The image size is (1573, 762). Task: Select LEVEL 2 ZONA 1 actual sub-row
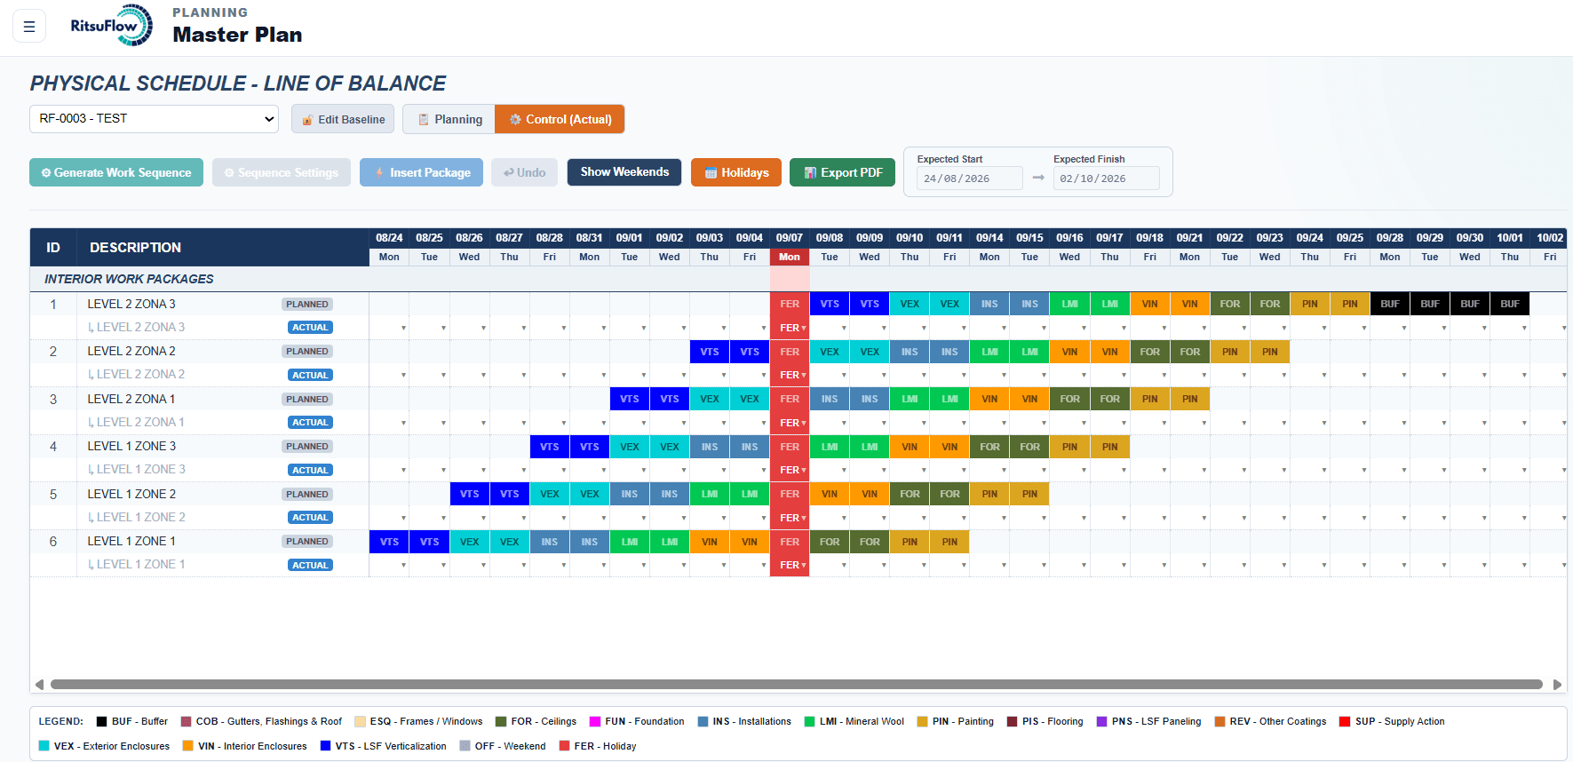click(x=199, y=423)
